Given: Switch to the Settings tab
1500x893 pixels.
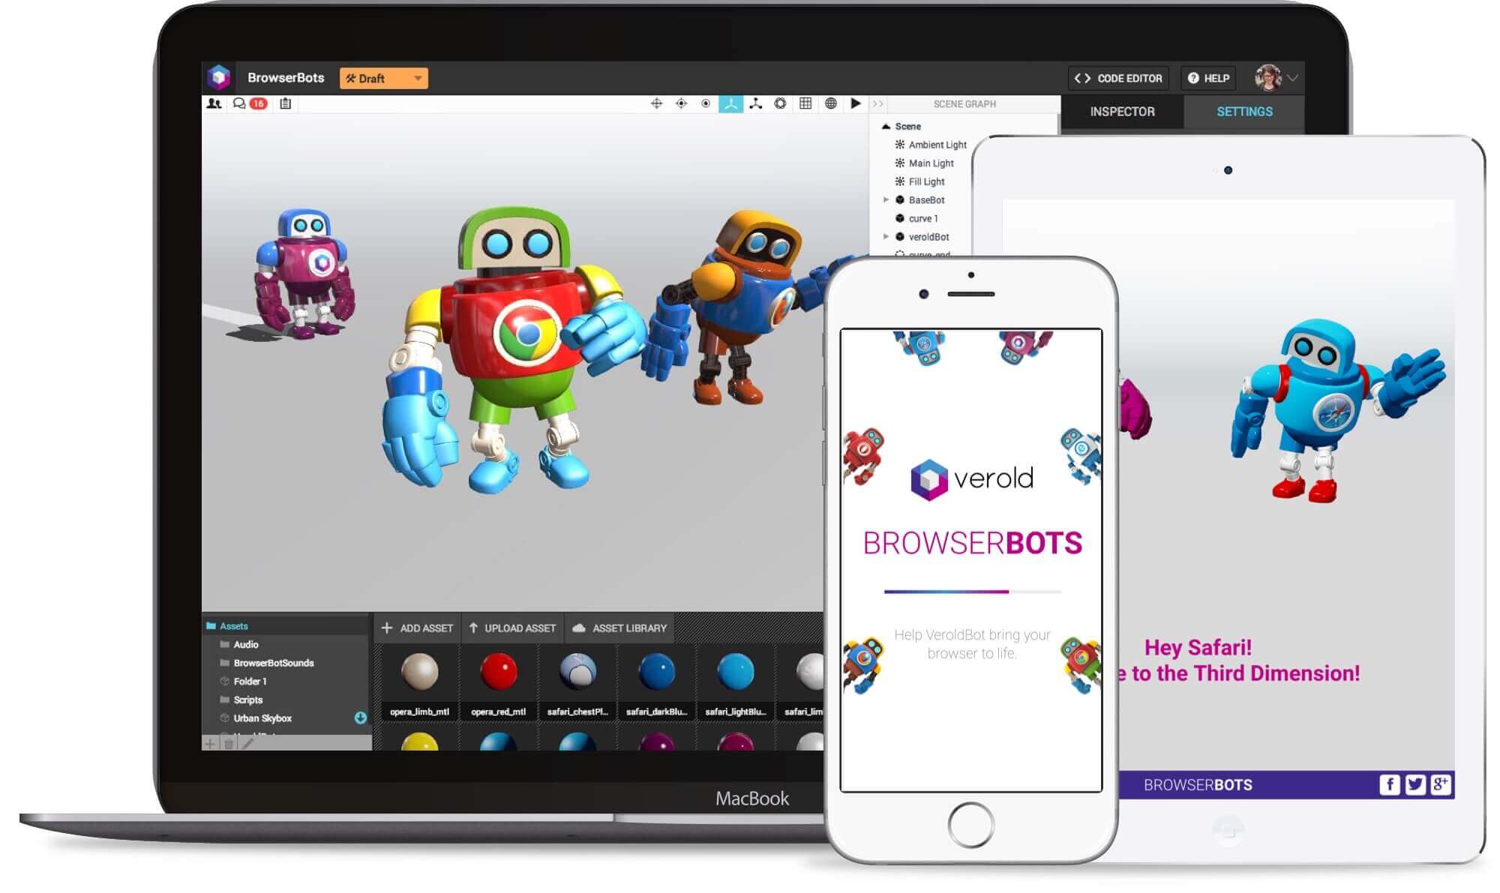Looking at the screenshot, I should pyautogui.click(x=1244, y=112).
